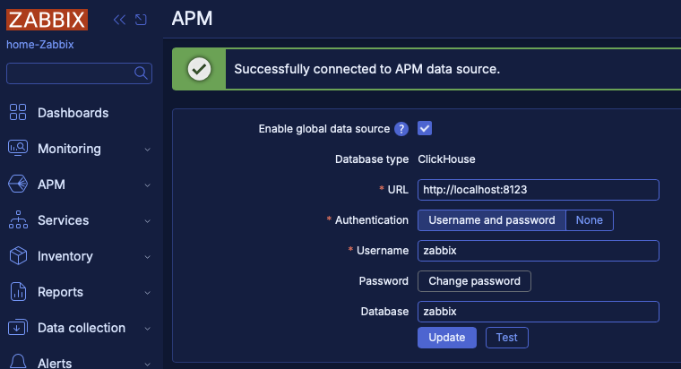Click the ClickHouse database type value
The image size is (681, 369).
click(446, 159)
